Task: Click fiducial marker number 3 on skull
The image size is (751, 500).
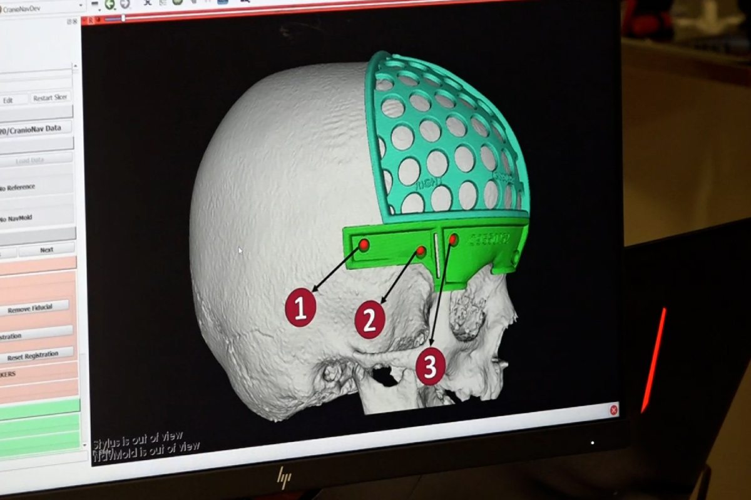Action: tap(431, 366)
